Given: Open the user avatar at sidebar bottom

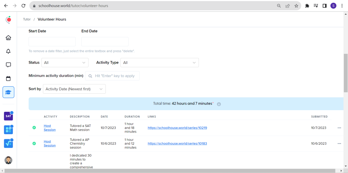Looking at the screenshot, I should tap(8, 160).
